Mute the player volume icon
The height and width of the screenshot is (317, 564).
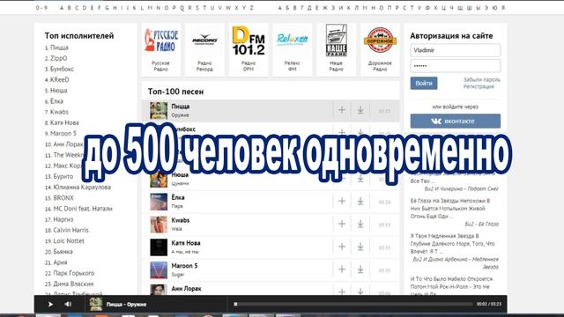pyautogui.click(x=68, y=305)
